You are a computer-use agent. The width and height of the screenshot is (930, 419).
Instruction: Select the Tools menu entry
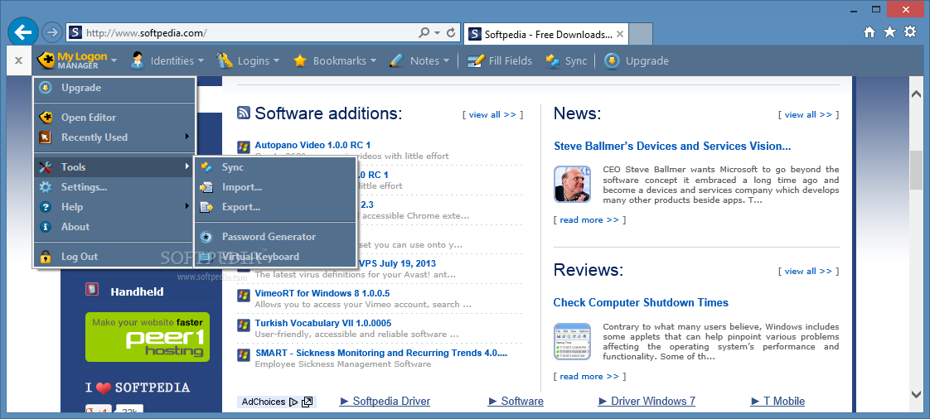tap(114, 167)
